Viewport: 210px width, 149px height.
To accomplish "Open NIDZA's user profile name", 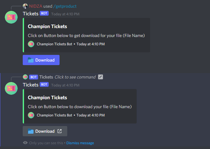I will (36, 6).
